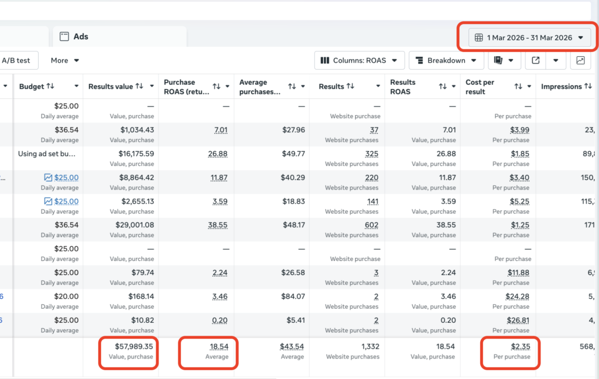This screenshot has width=599, height=379.
Task: Click the A/B test button
Action: (16, 60)
